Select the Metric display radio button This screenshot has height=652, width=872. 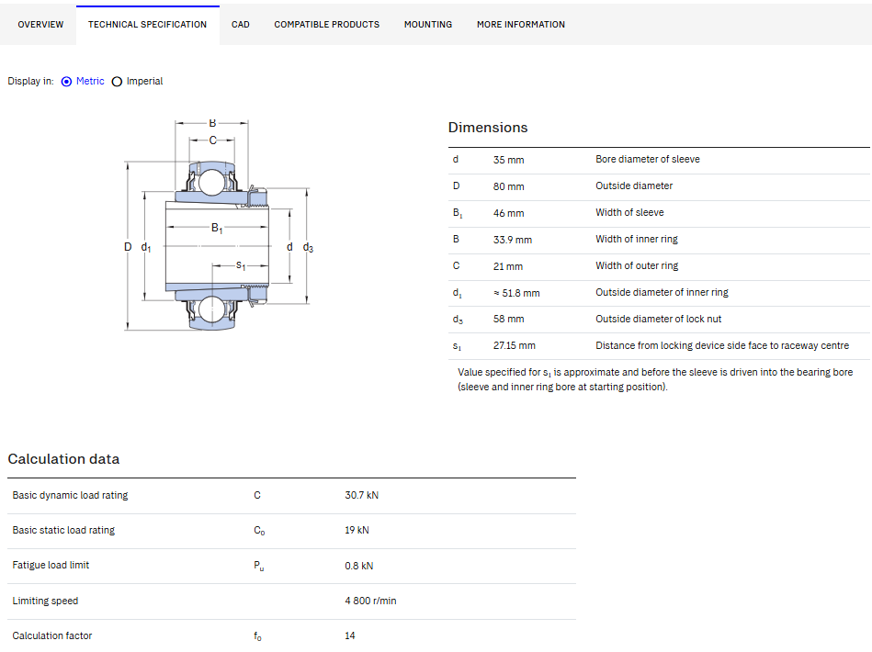(66, 82)
